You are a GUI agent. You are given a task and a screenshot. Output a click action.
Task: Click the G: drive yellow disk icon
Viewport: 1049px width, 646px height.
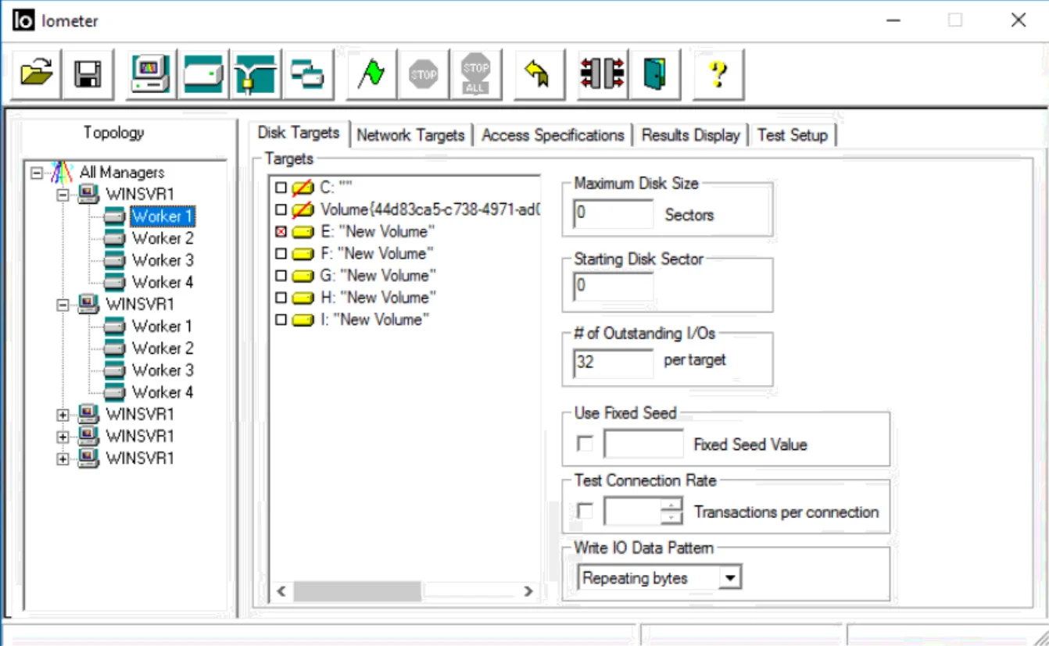tap(302, 276)
